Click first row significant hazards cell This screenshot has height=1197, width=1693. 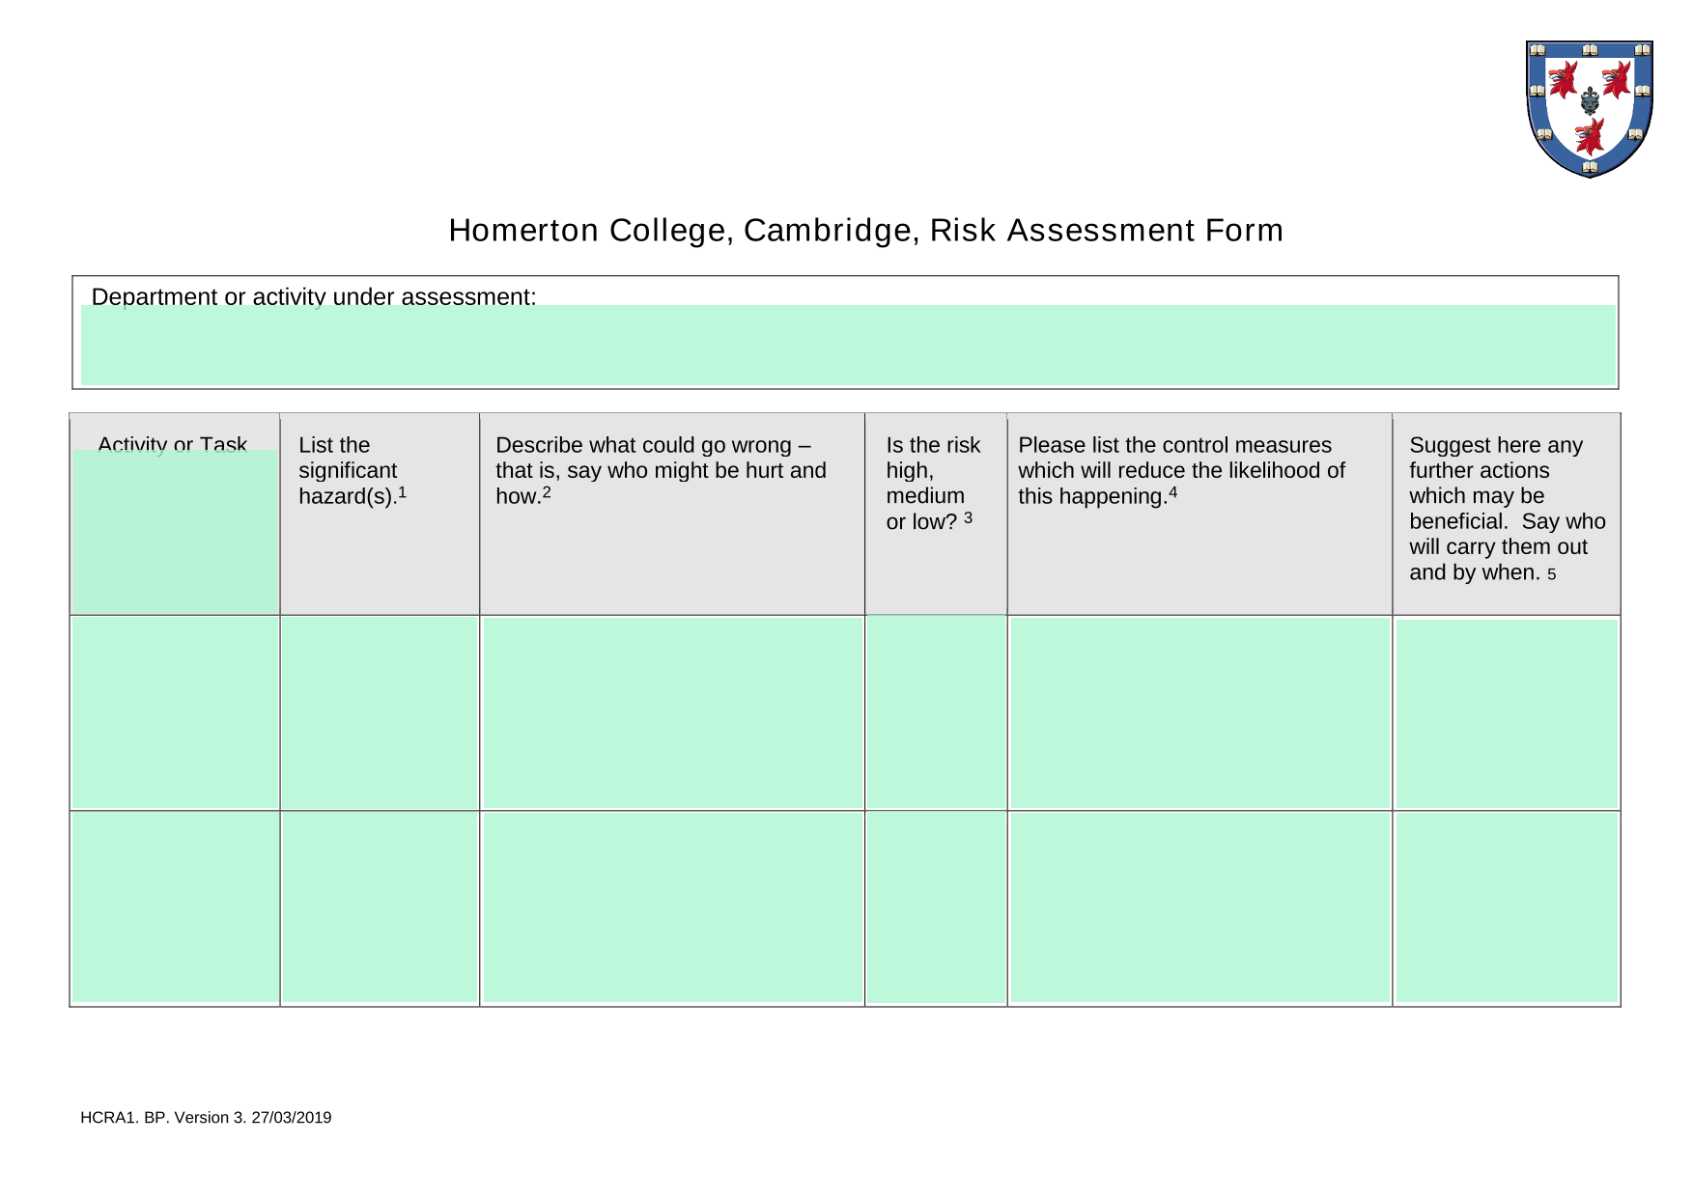click(x=380, y=712)
